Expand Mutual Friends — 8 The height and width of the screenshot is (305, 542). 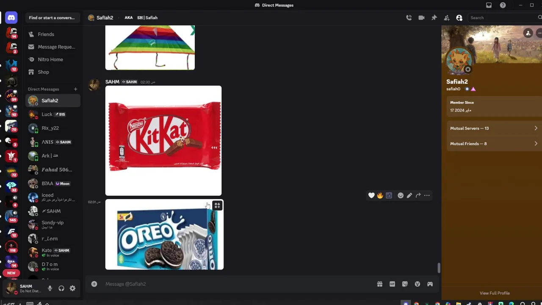(494, 144)
